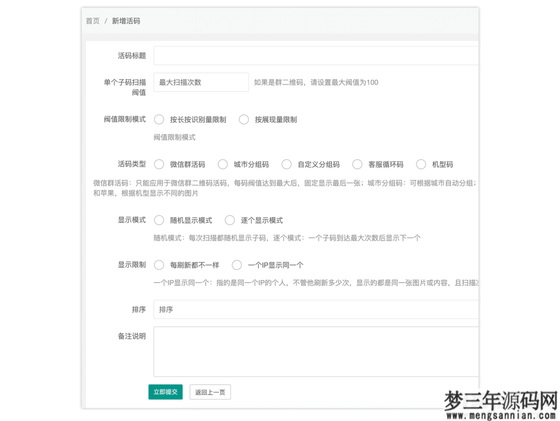Click the 排序 sort input field

point(312,309)
